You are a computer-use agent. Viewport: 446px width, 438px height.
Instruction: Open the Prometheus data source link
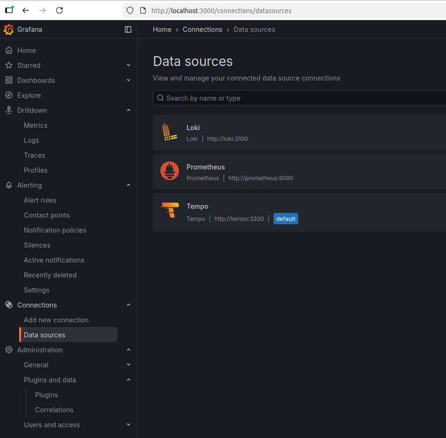pyautogui.click(x=206, y=167)
